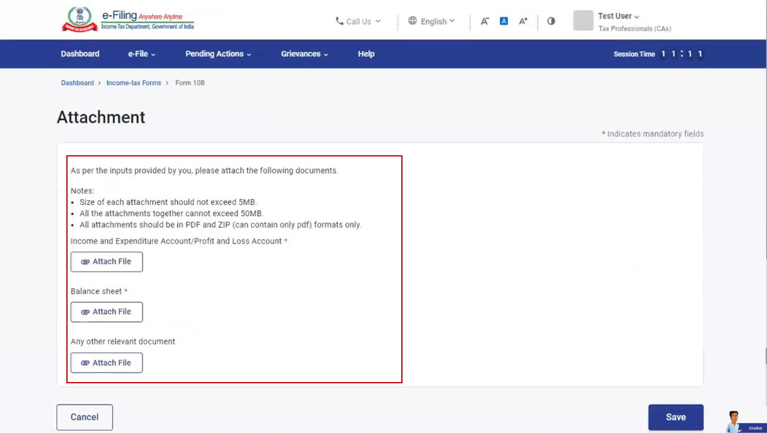Click the Income-tax Forms breadcrumb link
Image resolution: width=767 pixels, height=433 pixels.
coord(133,83)
